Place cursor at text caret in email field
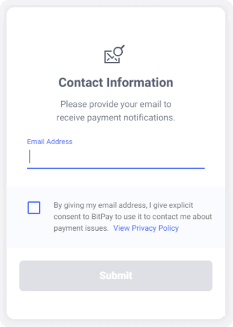The height and width of the screenshot is (327, 233). [30, 156]
